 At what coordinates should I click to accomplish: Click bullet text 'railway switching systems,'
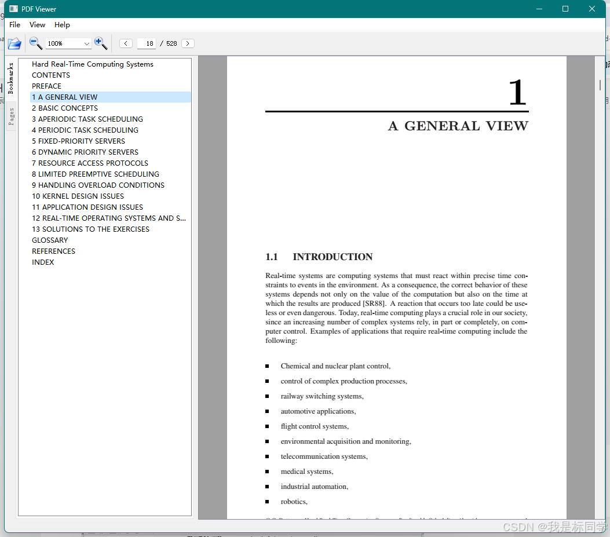click(322, 396)
